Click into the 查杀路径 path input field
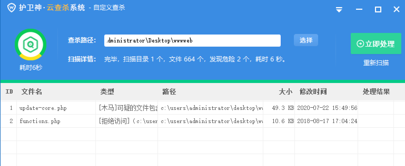Screen dimensions: 405x166 click(192, 41)
